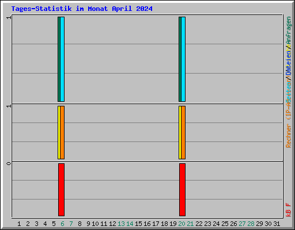Image resolution: width=295 pixels, height=230 pixels.
Task: Click the yellow bar for day 6
Action: tap(59, 132)
